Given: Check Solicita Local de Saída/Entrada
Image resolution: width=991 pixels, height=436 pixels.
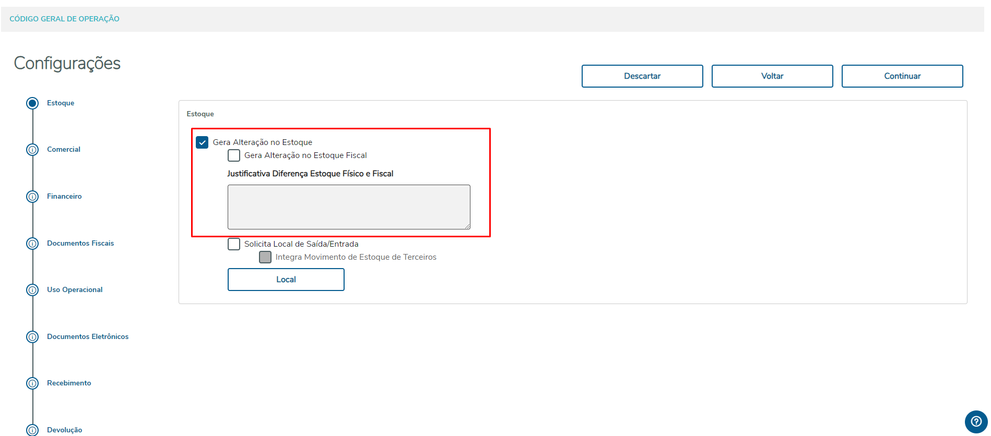Looking at the screenshot, I should click(234, 244).
